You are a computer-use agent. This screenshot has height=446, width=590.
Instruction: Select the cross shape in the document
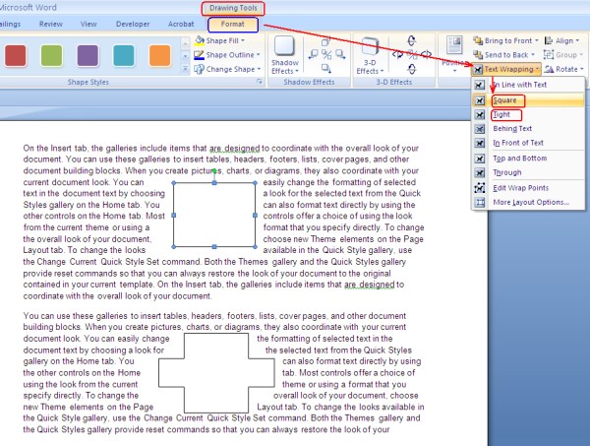(x=204, y=374)
